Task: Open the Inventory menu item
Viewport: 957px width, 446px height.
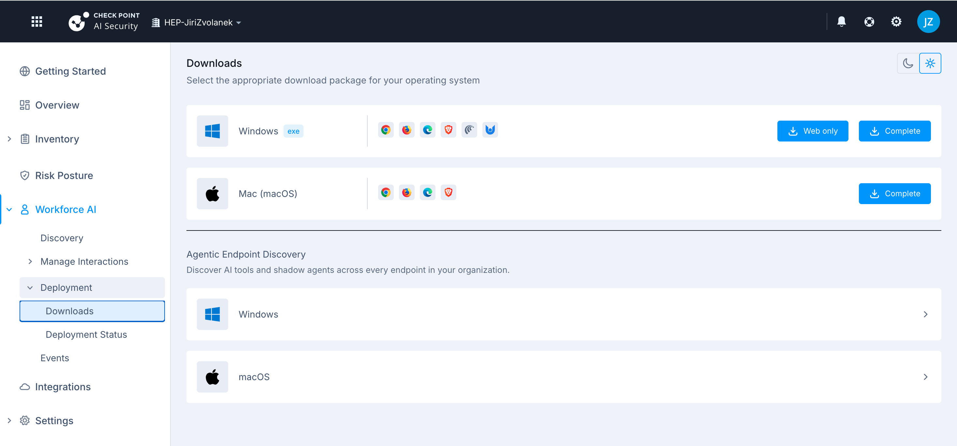Action: tap(57, 139)
